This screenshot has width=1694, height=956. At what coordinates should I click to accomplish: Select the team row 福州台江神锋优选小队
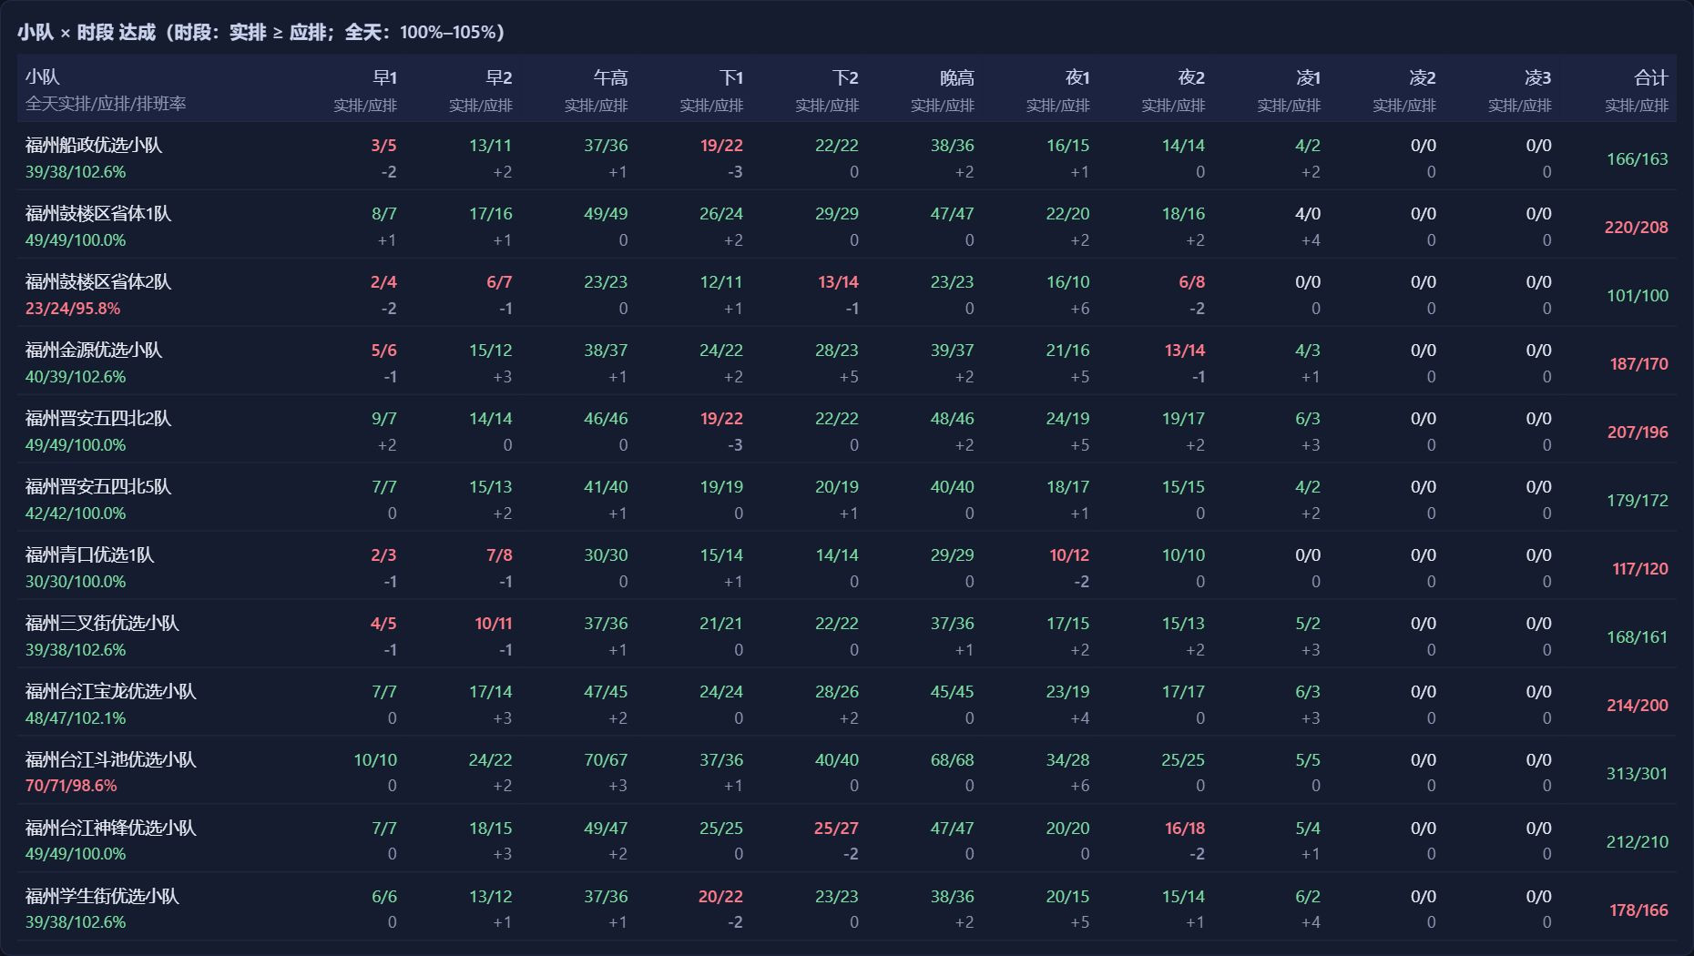click(x=847, y=839)
